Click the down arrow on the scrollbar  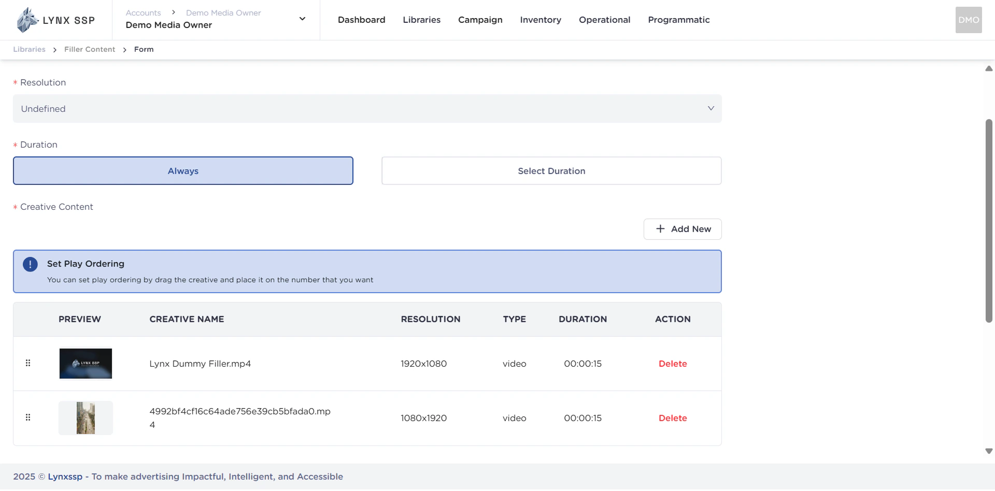[989, 451]
